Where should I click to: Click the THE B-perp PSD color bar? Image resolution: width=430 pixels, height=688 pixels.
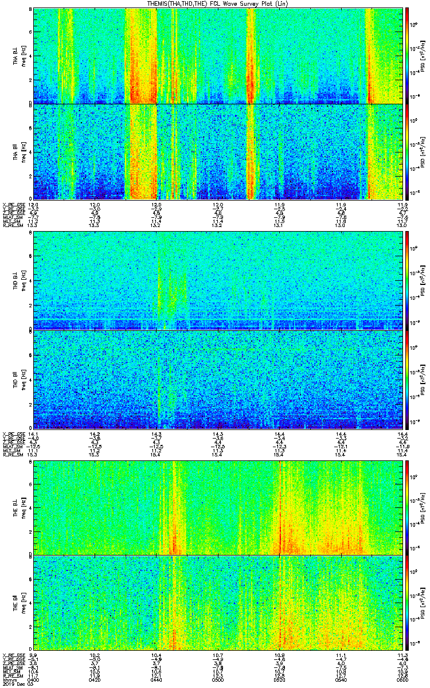(406, 507)
